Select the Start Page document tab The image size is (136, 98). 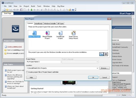coord(7,13)
